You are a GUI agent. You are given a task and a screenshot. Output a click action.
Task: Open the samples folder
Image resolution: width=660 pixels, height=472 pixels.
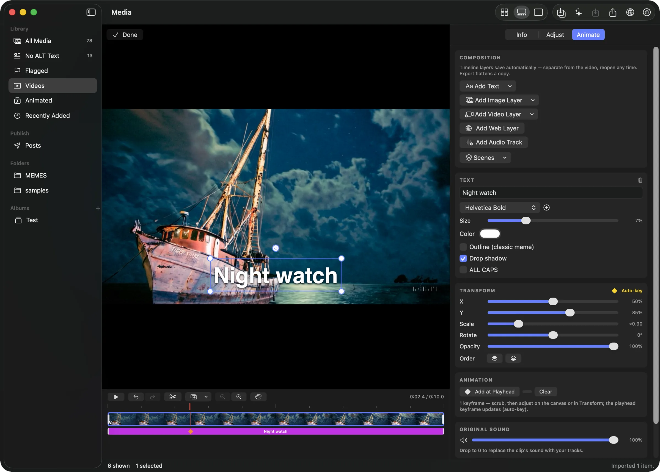click(x=53, y=190)
